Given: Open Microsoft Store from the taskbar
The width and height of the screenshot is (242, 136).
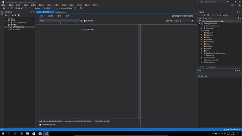Looking at the screenshot, I should coord(34,133).
